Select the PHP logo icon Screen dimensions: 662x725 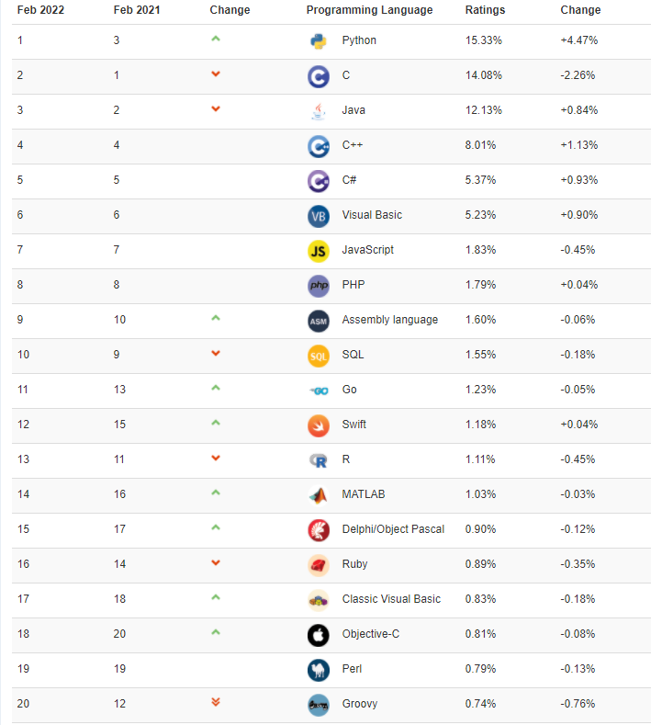(x=319, y=286)
